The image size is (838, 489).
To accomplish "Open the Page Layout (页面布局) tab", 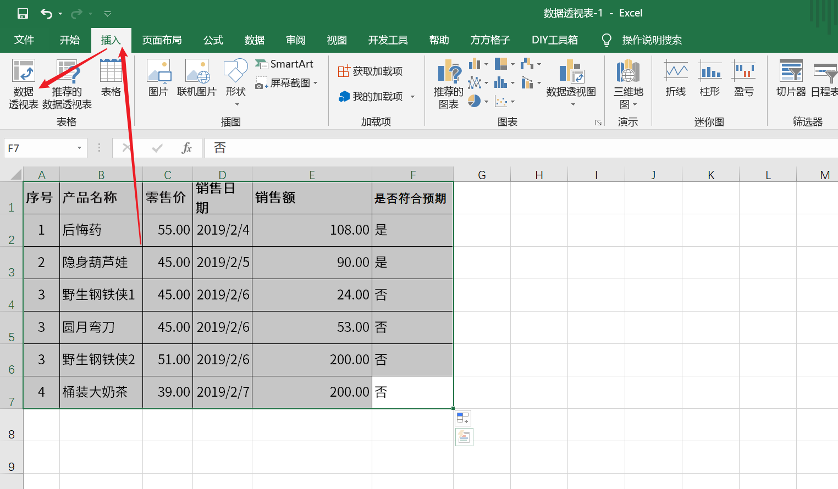I will 162,40.
